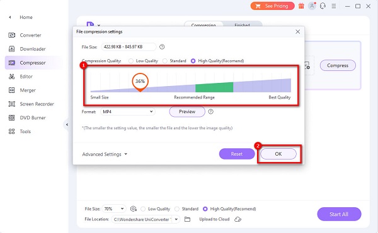Click the Upload to Cloud icon
Image resolution: width=378 pixels, height=233 pixels.
click(238, 219)
